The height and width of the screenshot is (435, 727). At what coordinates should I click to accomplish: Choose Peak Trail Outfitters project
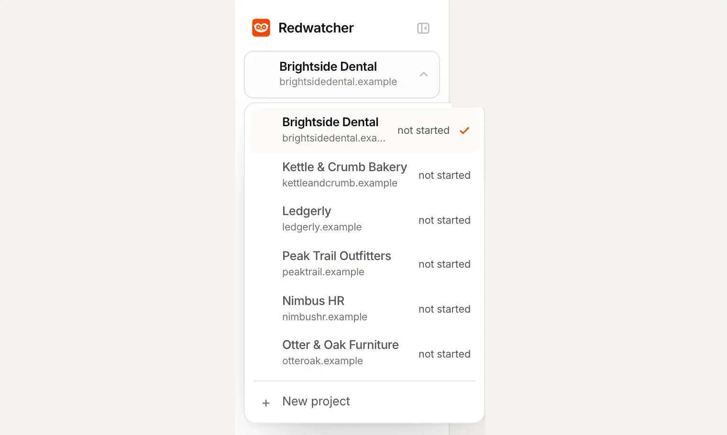(x=364, y=264)
